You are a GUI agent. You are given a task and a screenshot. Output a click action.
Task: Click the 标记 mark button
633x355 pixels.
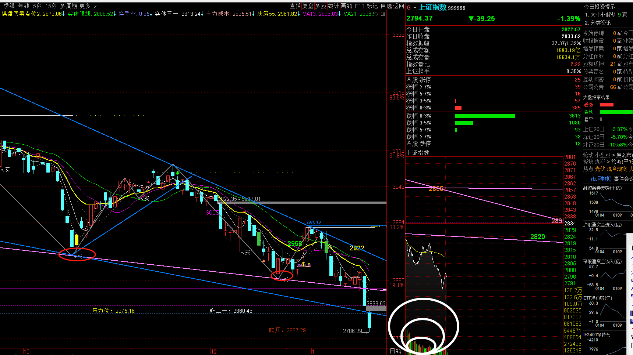(x=372, y=6)
